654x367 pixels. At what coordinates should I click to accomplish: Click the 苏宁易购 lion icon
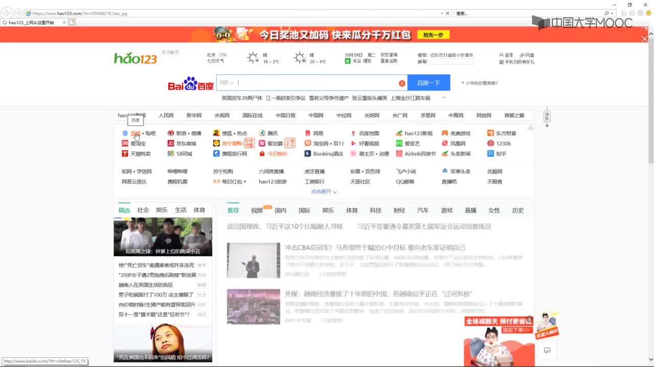pos(216,143)
